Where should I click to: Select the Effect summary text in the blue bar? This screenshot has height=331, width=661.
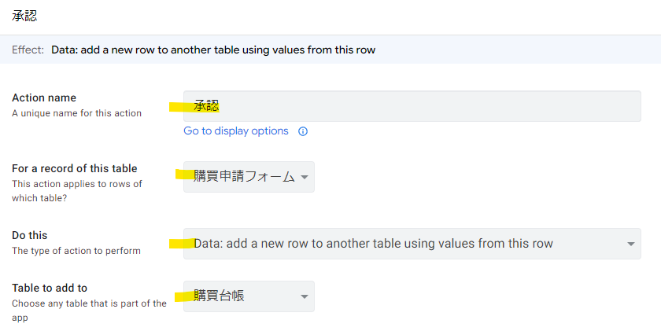[213, 50]
